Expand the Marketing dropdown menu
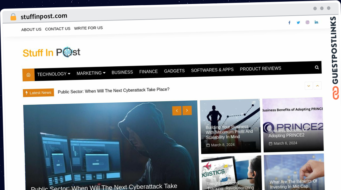This screenshot has height=190, width=341. pos(91,73)
